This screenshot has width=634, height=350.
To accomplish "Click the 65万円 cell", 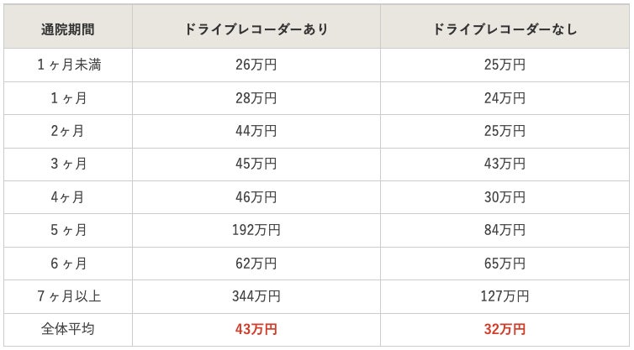I will [505, 264].
